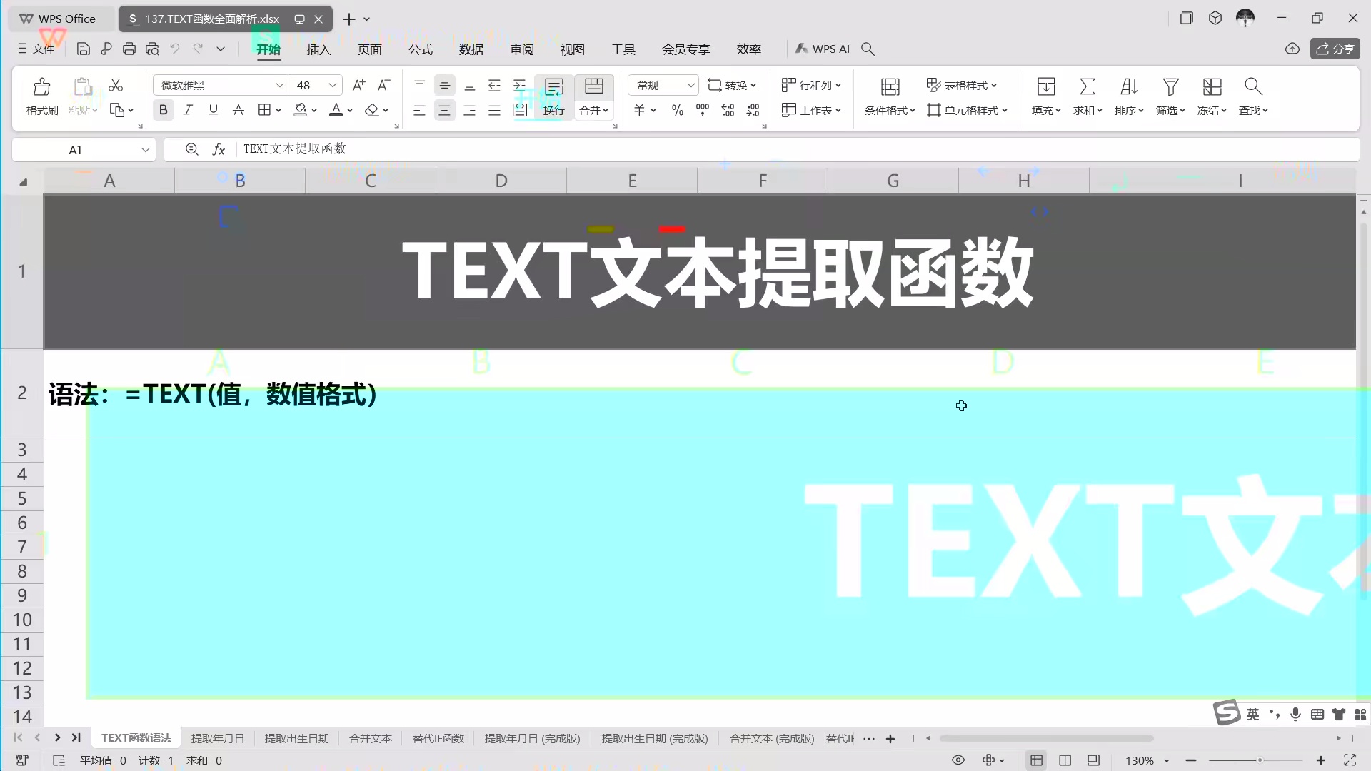The height and width of the screenshot is (771, 1371).
Task: Click the Cut scissors icon
Action: (116, 86)
